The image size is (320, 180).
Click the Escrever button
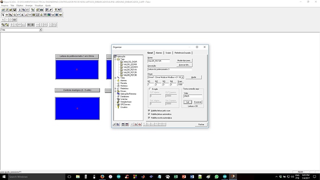(198, 102)
